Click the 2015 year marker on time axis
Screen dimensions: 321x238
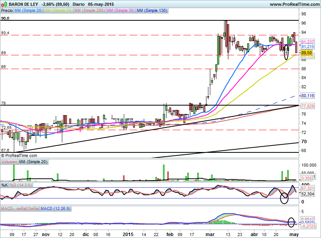click(x=128, y=234)
